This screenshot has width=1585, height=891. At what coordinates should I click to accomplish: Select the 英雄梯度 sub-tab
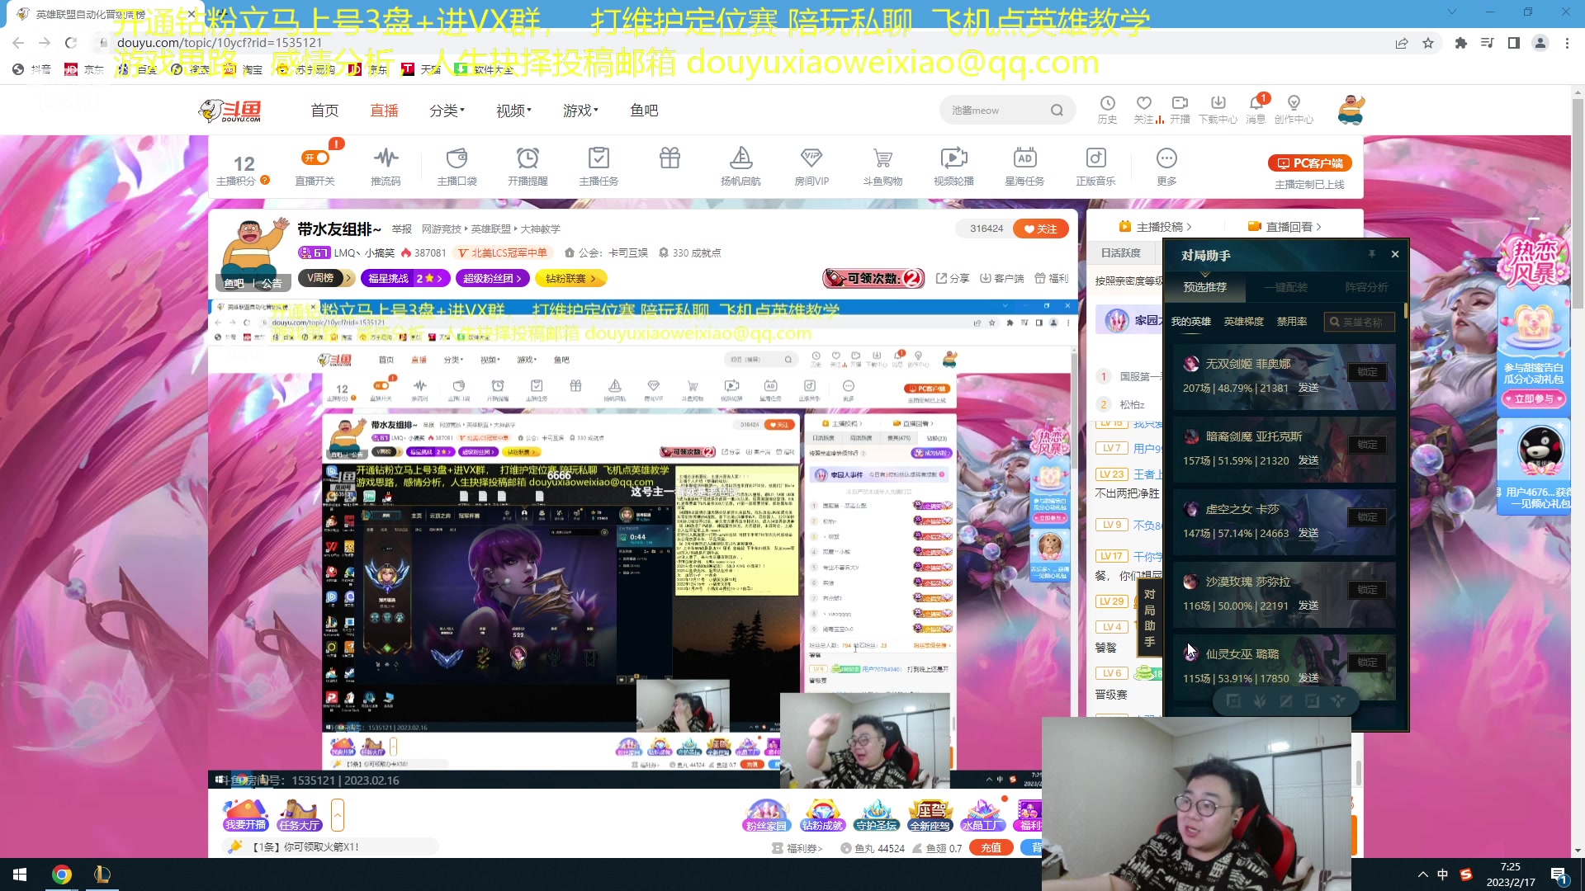1243,322
